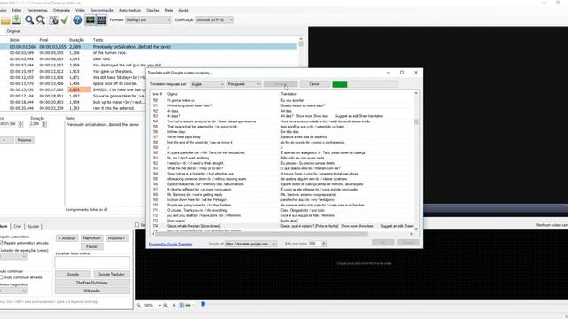
Task: Click the Google search button
Action: (73, 274)
